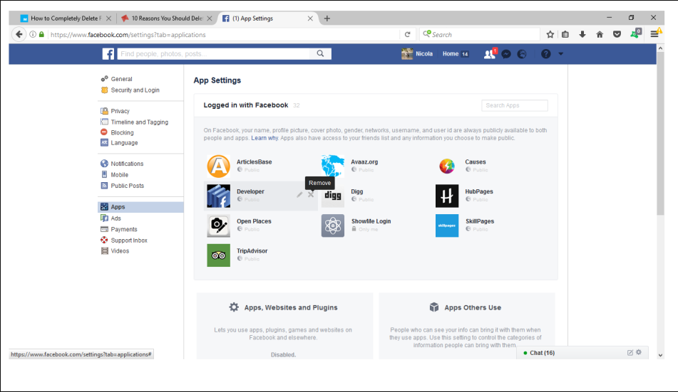Image resolution: width=678 pixels, height=392 pixels.
Task: Open Apps Others Use panel
Action: (467, 326)
